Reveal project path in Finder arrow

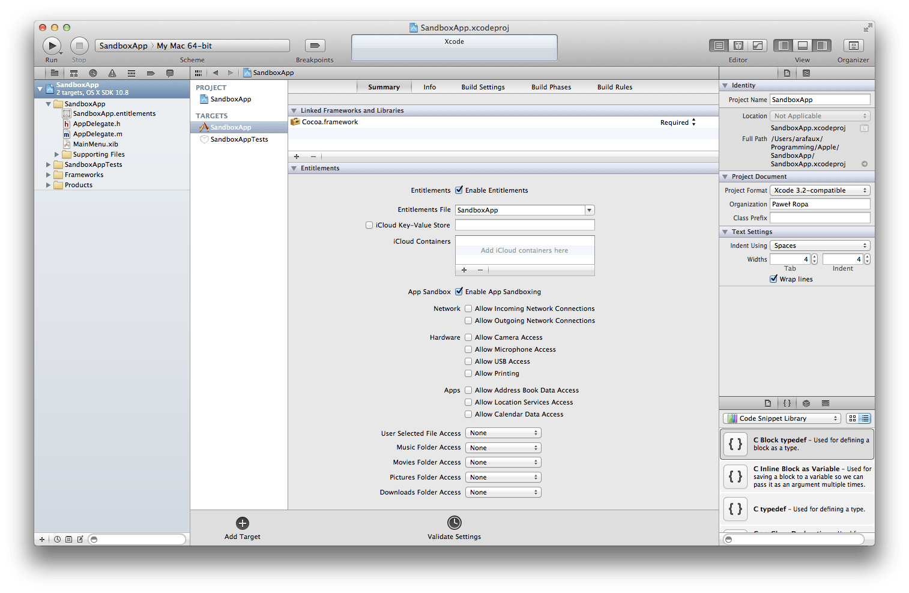coord(865,164)
